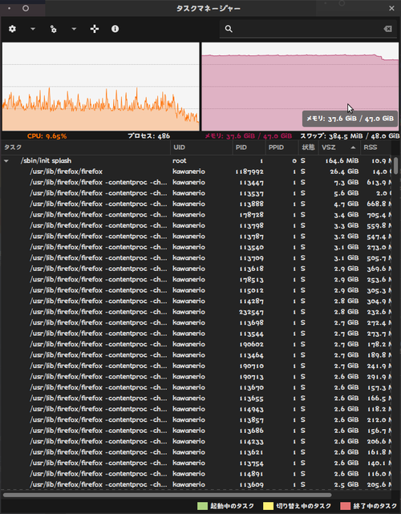Open dropdown arrow beside process filter icon
The height and width of the screenshot is (514, 401).
tap(74, 29)
